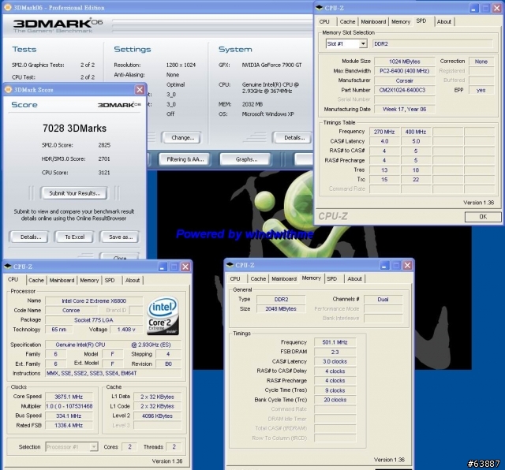Image resolution: width=505 pixels, height=470 pixels.
Task: Close the CPU-Z SPD window
Action: pos(497,8)
